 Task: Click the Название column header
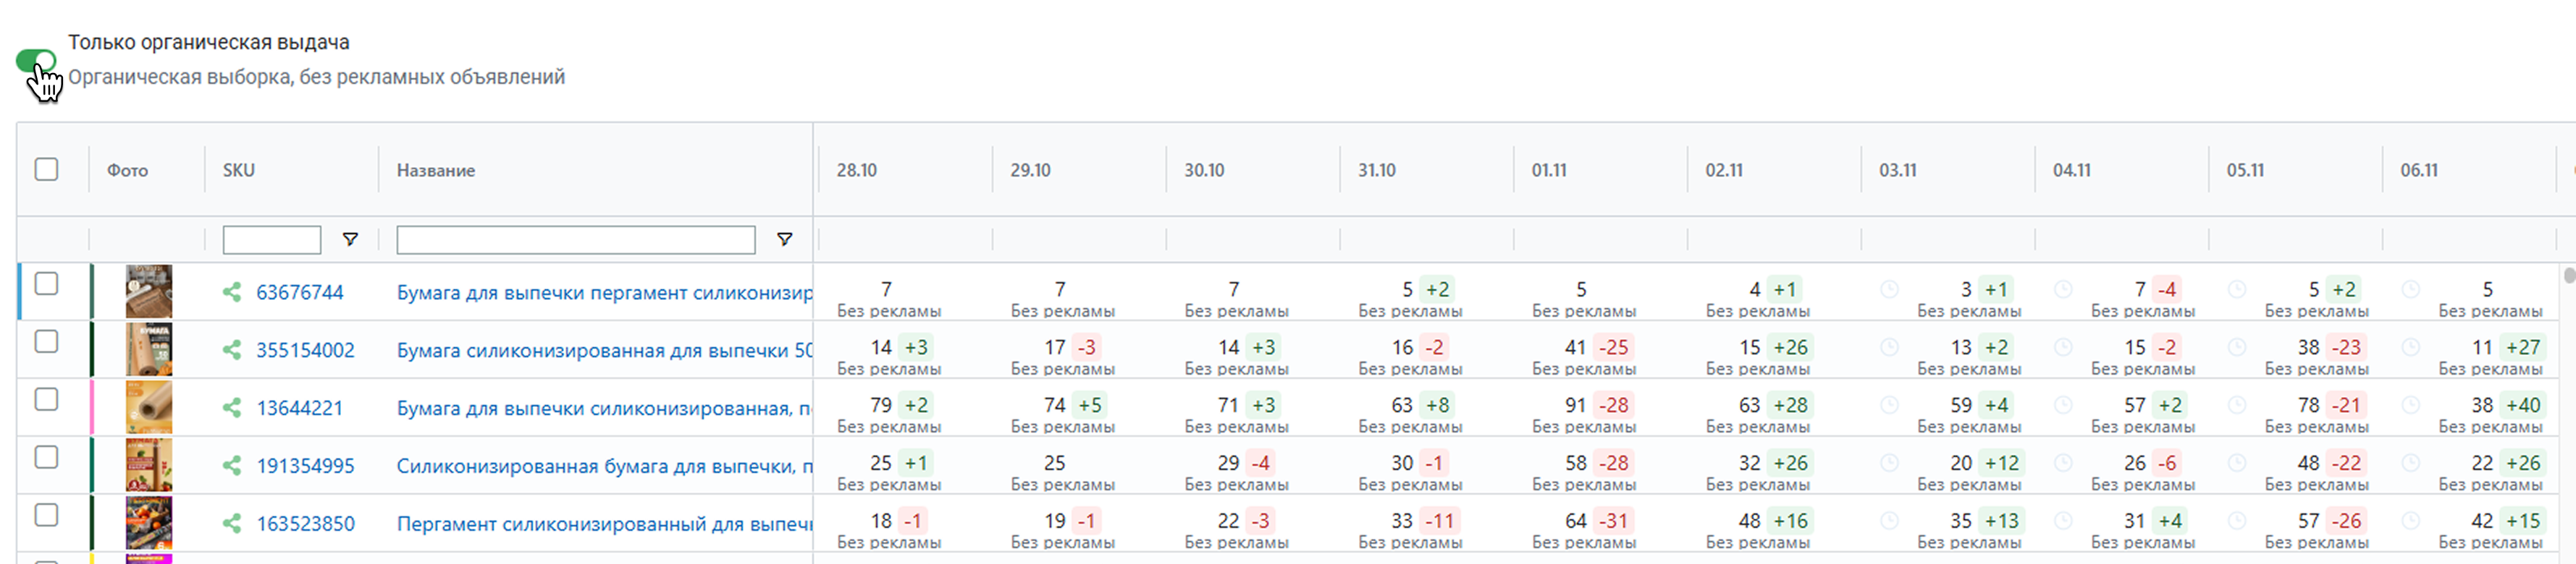[x=435, y=171]
